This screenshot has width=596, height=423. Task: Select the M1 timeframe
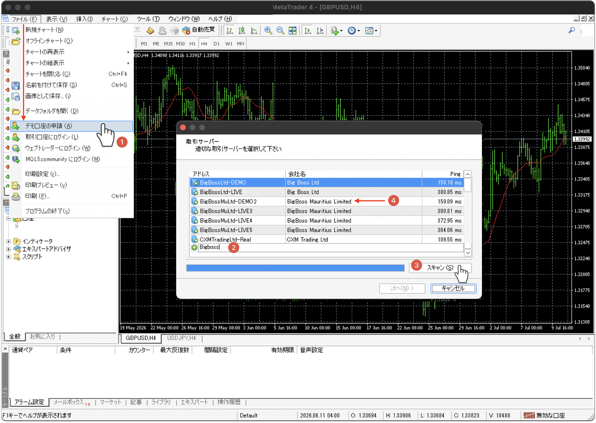click(144, 44)
